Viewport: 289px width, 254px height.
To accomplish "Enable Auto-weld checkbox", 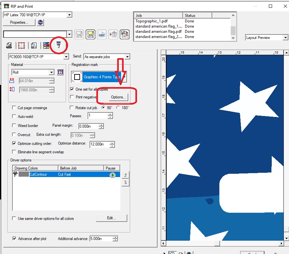I will point(14,116).
